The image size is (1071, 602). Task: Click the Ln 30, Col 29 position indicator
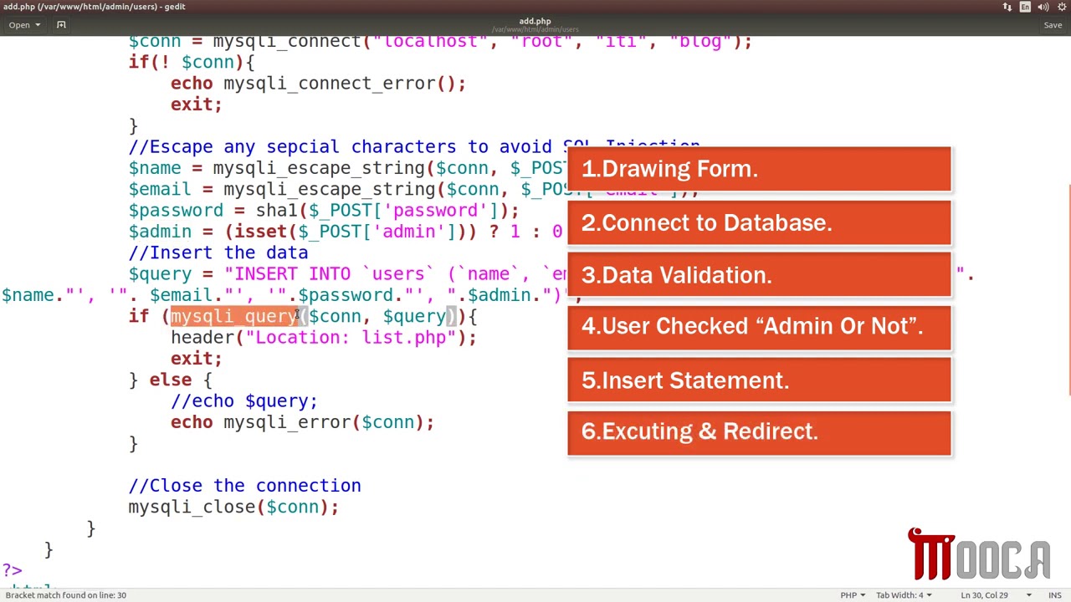[984, 595]
